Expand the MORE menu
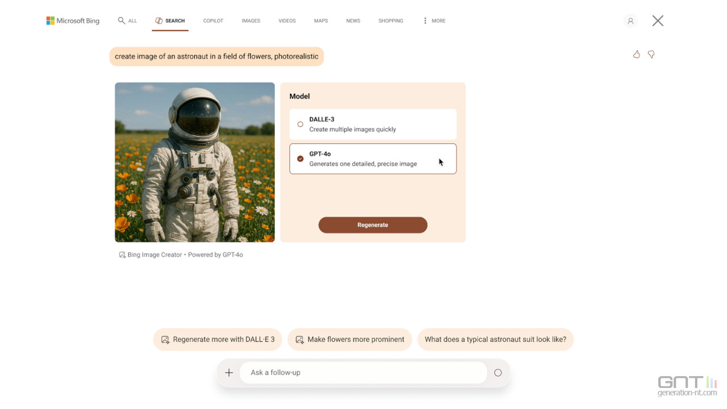Image resolution: width=727 pixels, height=409 pixels. 434,21
